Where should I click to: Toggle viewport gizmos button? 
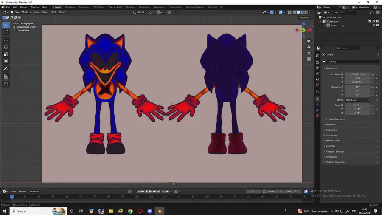click(272, 12)
